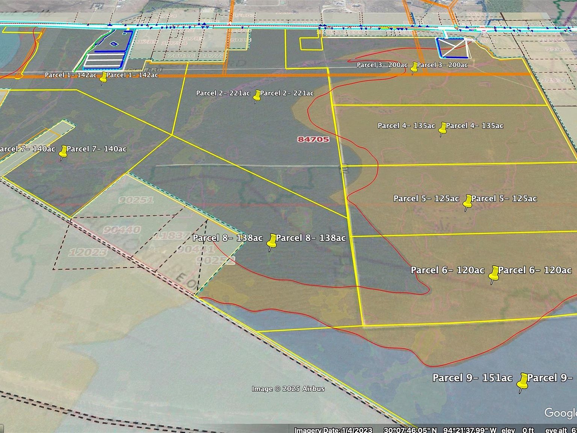The height and width of the screenshot is (433, 577).
Task: Click the Parcel 9 yellow pushpin
Action: (x=522, y=382)
